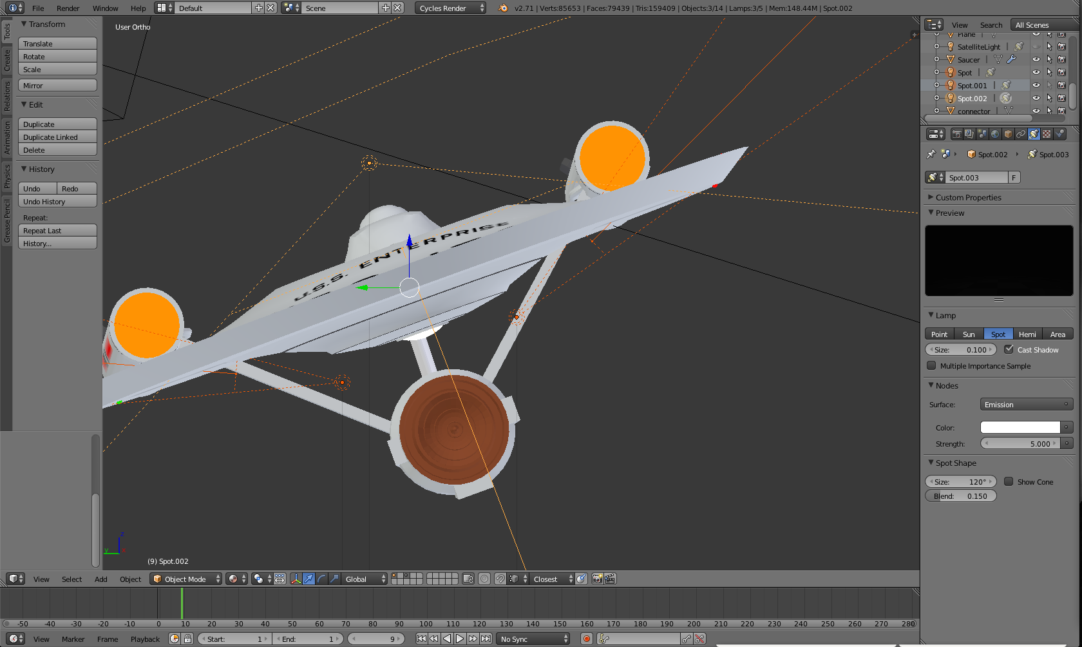Screen dimensions: 1082x647
Task: Open the Help menu
Action: pos(138,8)
